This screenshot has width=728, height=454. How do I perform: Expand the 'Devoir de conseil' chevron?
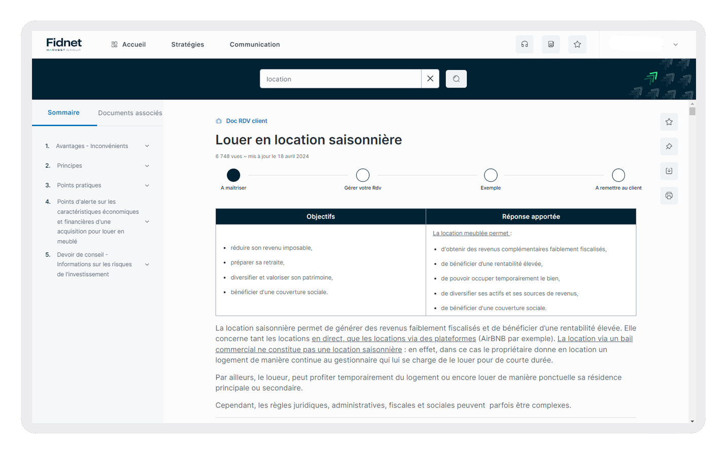(147, 264)
